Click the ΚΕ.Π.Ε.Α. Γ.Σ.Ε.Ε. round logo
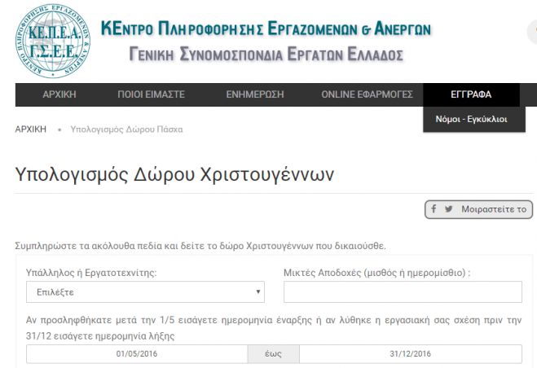This screenshot has height=368, width=537. [51, 42]
